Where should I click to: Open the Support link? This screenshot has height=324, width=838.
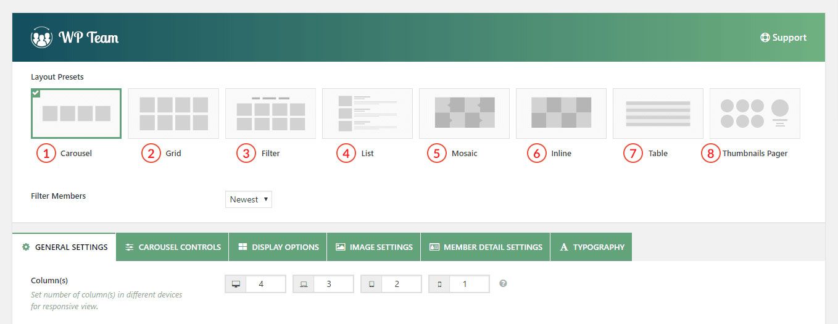click(783, 38)
